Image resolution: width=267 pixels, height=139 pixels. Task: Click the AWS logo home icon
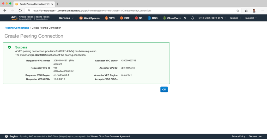[14, 18]
